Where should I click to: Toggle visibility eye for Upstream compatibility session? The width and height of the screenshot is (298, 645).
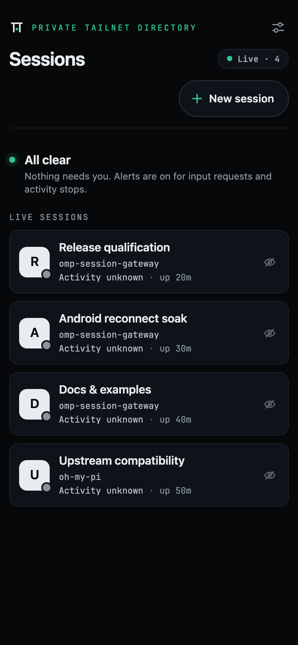(270, 475)
